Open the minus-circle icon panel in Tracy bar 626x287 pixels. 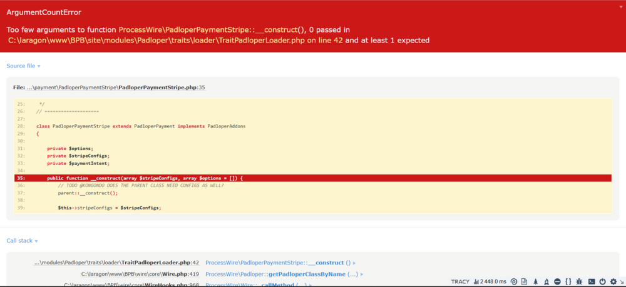coord(557,282)
